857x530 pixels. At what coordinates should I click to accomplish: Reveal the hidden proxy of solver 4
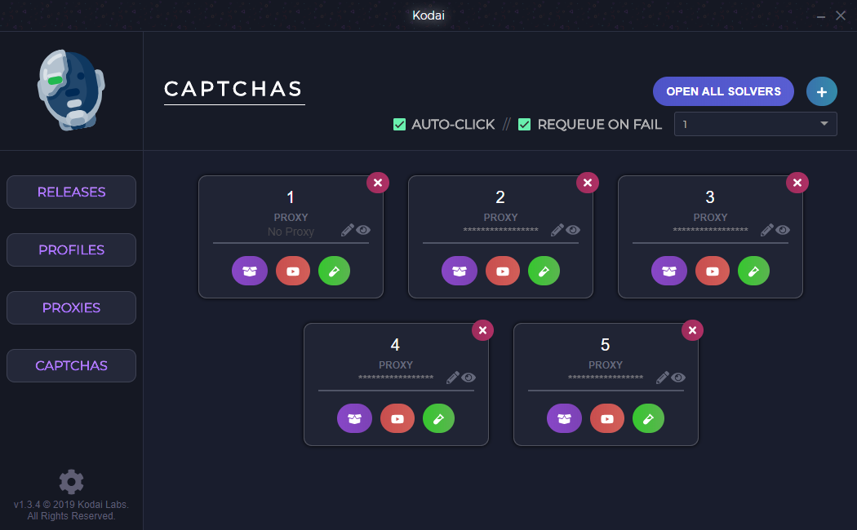pyautogui.click(x=468, y=378)
